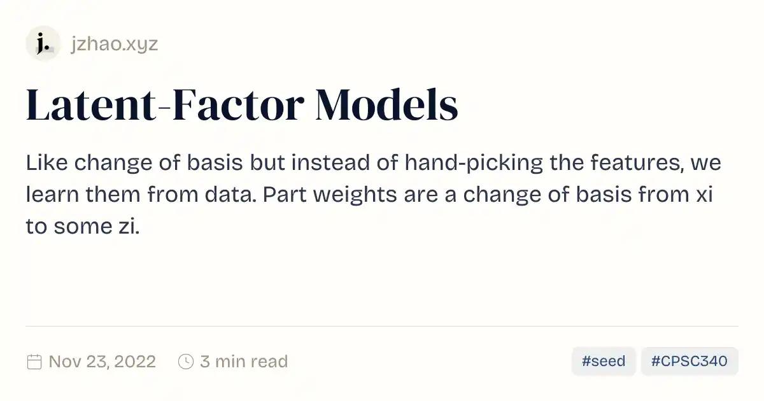Image resolution: width=764 pixels, height=401 pixels.
Task: Click the #CPSC340 chip background
Action: pyautogui.click(x=690, y=361)
